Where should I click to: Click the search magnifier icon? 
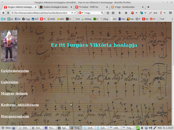(x=102, y=13)
